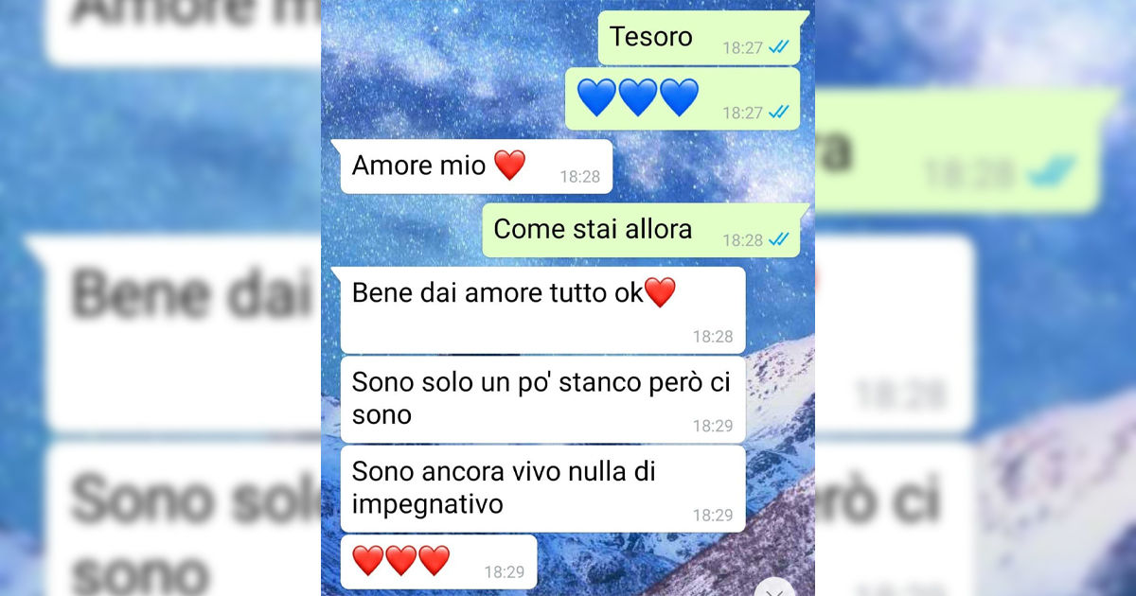The height and width of the screenshot is (596, 1136).
Task: Tap the 18:29 timestamp on the triple red hearts message
Action: point(504,571)
